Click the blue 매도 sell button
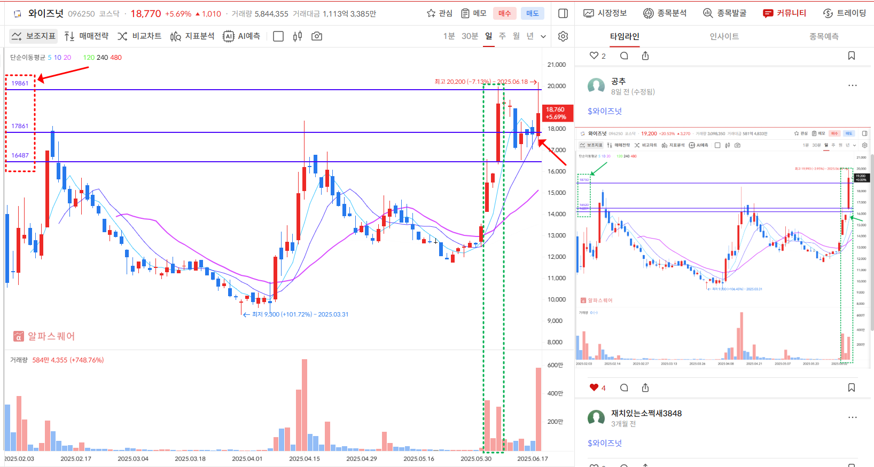Image resolution: width=874 pixels, height=467 pixels. coord(533,13)
